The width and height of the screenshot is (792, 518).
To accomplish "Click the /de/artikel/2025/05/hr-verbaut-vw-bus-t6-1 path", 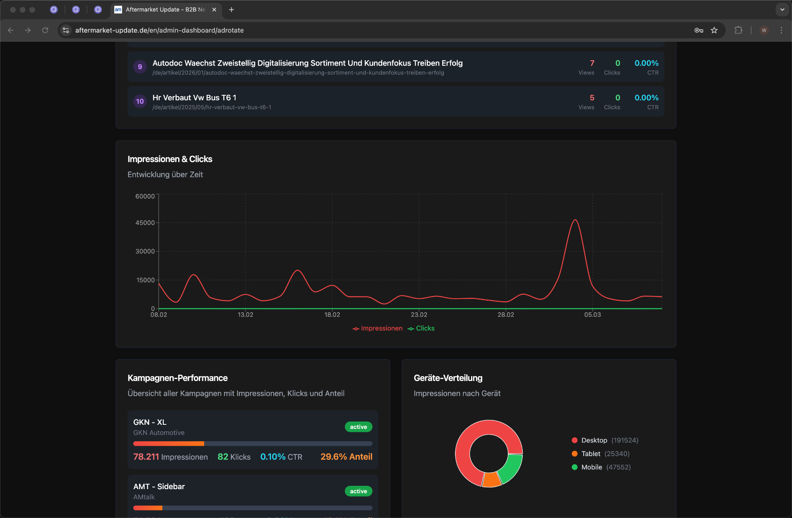I will pos(212,107).
